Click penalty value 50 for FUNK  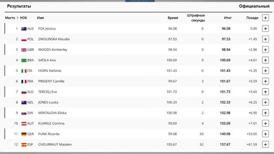click(x=202, y=134)
